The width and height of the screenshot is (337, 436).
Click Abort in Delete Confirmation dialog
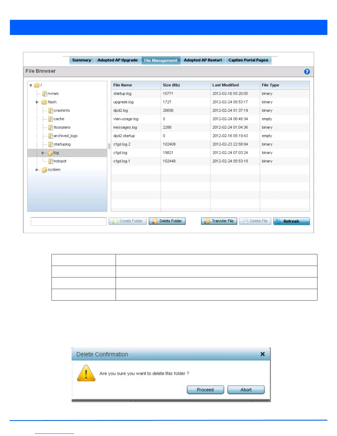point(246,390)
